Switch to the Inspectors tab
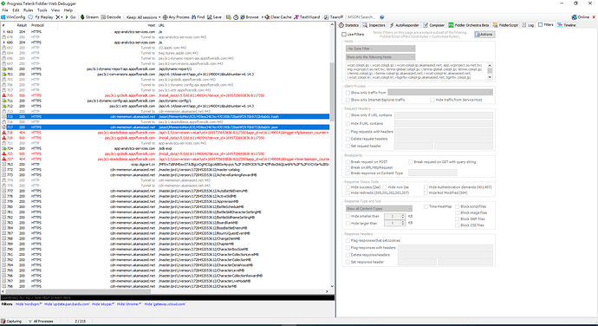Image resolution: width=598 pixels, height=326 pixels. 374,25
